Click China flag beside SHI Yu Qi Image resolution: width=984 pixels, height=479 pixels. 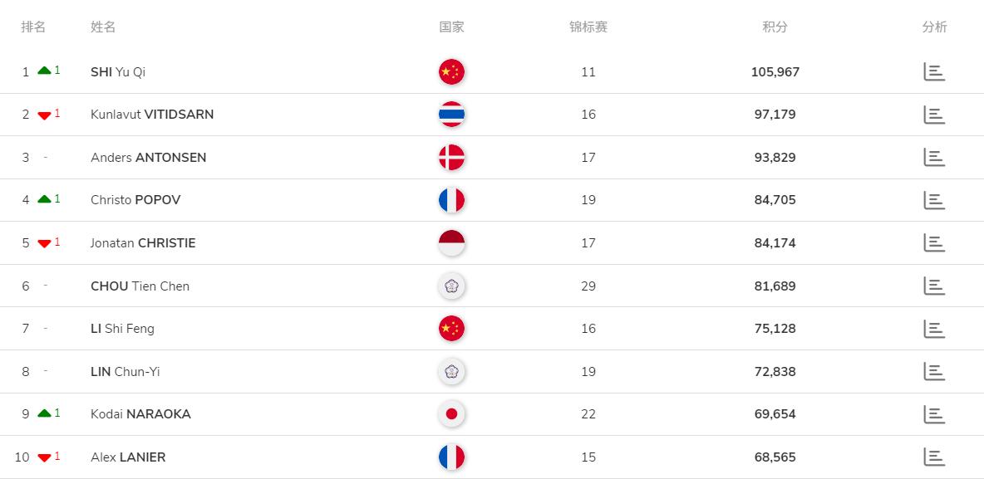point(451,72)
